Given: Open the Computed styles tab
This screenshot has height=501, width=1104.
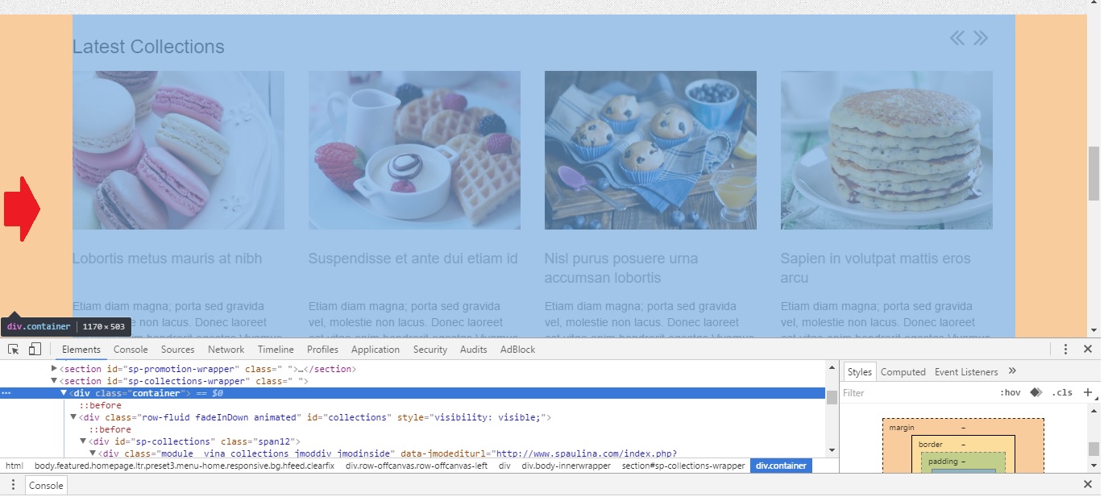Looking at the screenshot, I should point(903,371).
